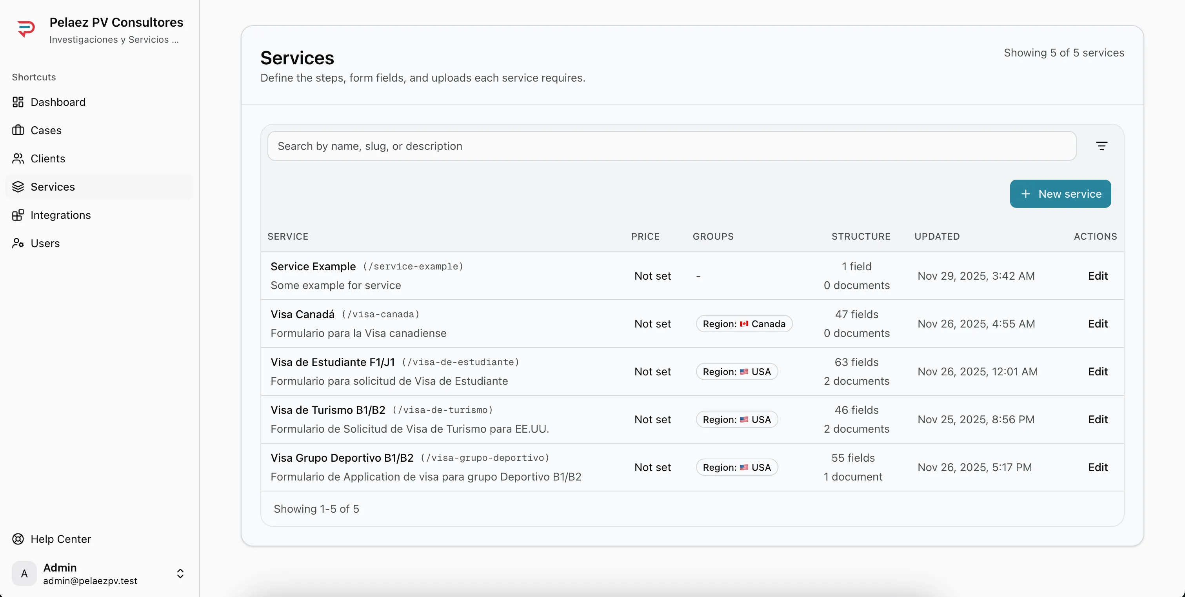Select Services in the navigation menu
1185x597 pixels.
pyautogui.click(x=53, y=186)
